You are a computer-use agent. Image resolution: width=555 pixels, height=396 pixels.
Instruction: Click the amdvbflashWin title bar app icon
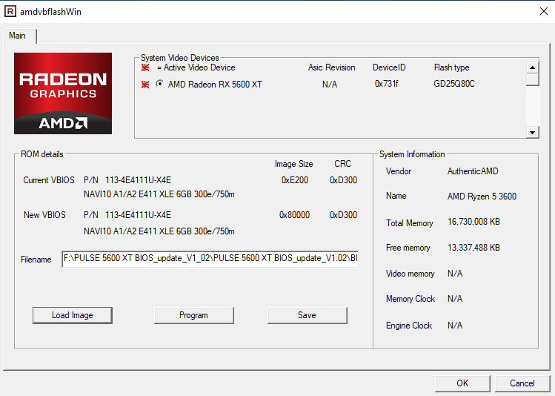[10, 11]
